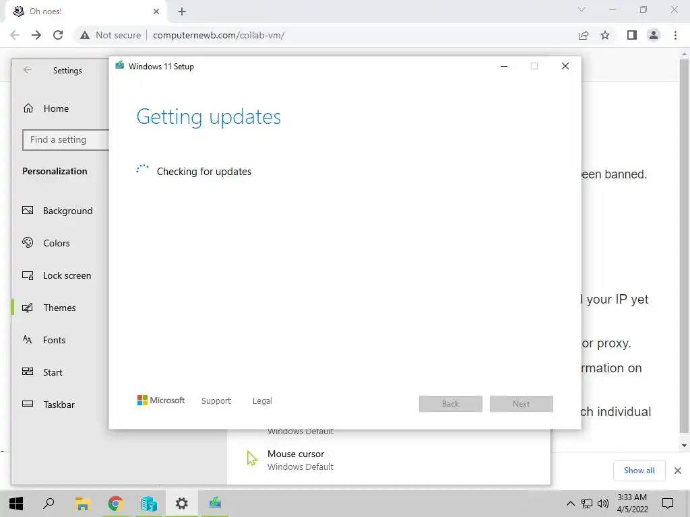Open the browser side panel icon
Image resolution: width=690 pixels, height=517 pixels.
[x=632, y=35]
